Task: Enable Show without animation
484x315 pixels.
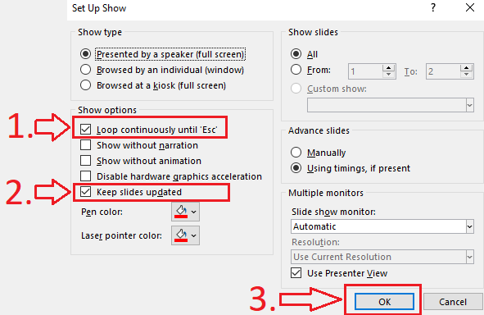Action: click(x=85, y=161)
